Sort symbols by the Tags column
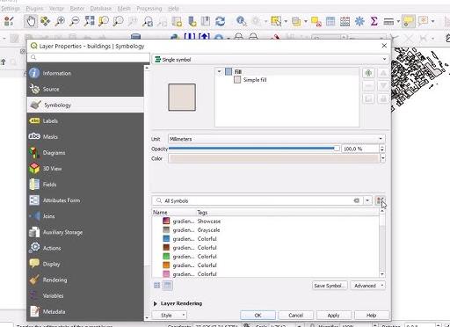Screen dimensions: 450x327 202,213
